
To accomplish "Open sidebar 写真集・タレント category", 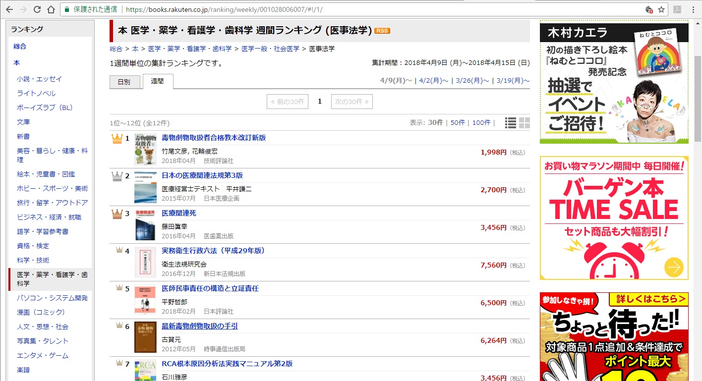I will 43,341.
